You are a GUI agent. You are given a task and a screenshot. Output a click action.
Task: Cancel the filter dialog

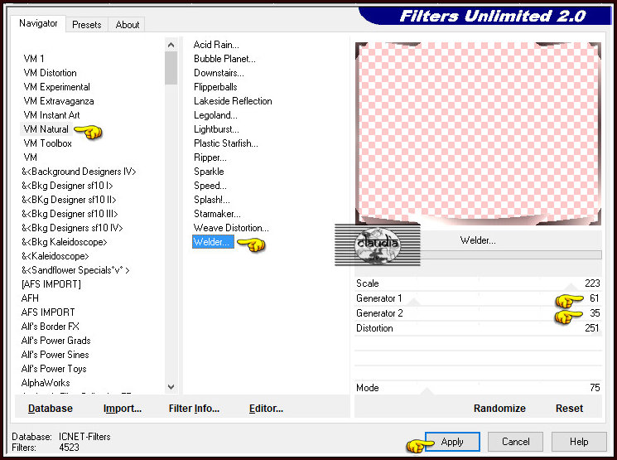(515, 442)
